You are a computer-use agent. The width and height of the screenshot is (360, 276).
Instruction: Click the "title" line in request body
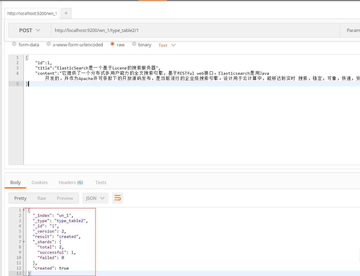click(98, 68)
